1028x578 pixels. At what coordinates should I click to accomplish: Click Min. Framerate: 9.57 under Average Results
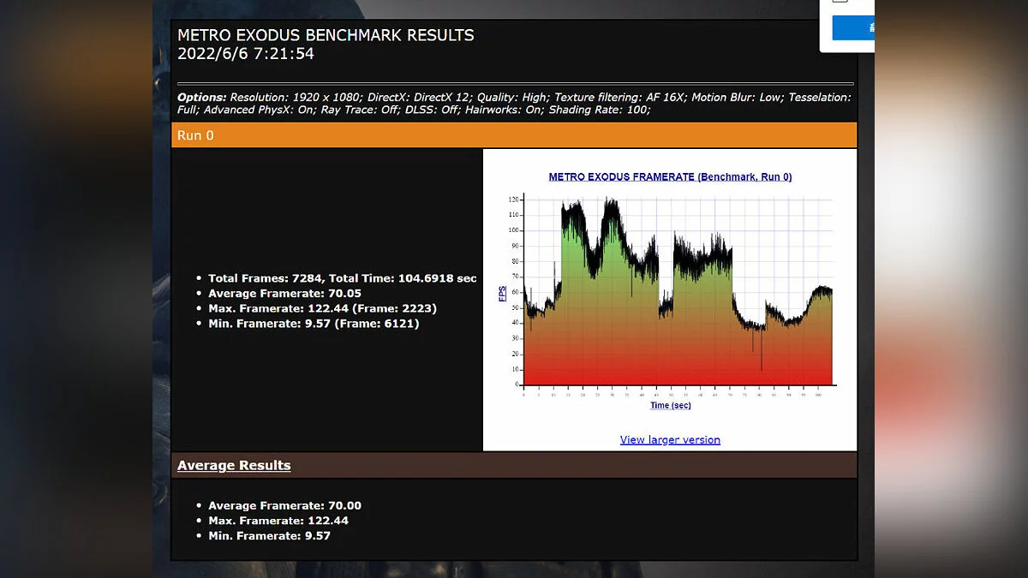pyautogui.click(x=269, y=536)
